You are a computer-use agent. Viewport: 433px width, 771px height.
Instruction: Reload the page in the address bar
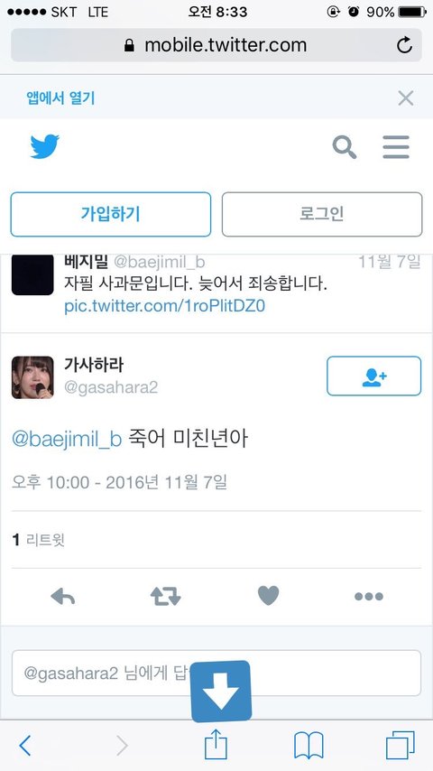tap(404, 46)
